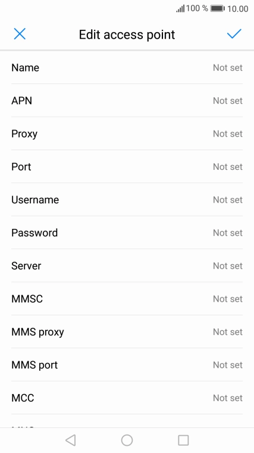Choose the MMS port row

127,365
